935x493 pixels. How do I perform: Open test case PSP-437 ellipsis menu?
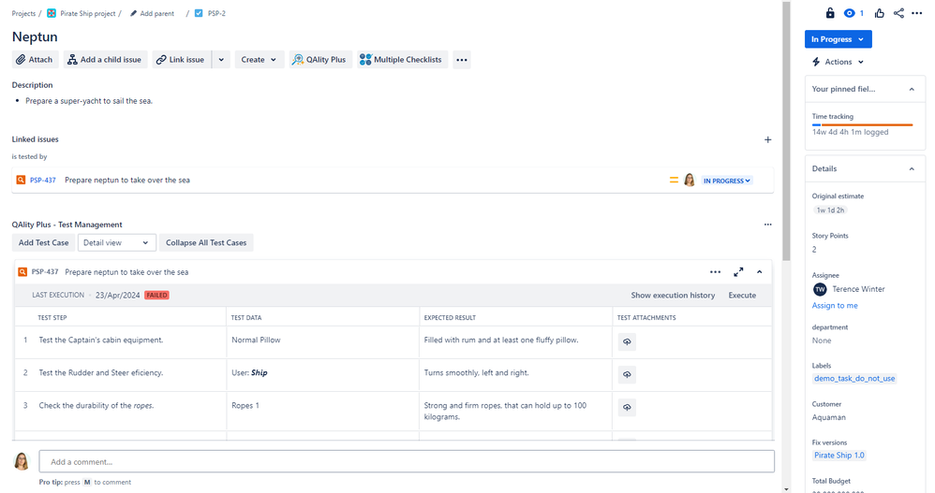coord(715,272)
